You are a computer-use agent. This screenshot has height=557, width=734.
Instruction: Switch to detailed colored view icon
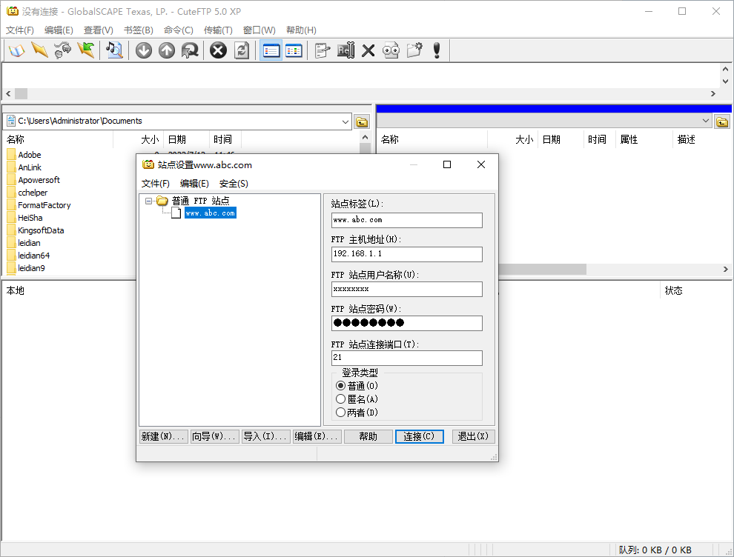coord(294,50)
